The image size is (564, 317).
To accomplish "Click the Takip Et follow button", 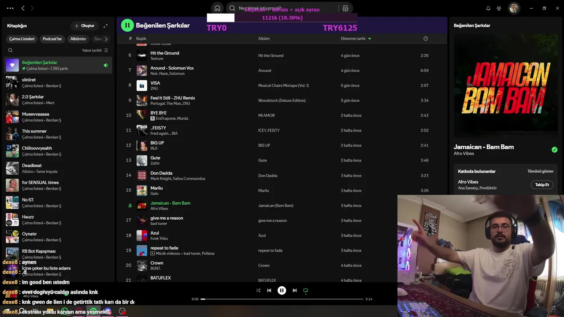I will pyautogui.click(x=542, y=185).
